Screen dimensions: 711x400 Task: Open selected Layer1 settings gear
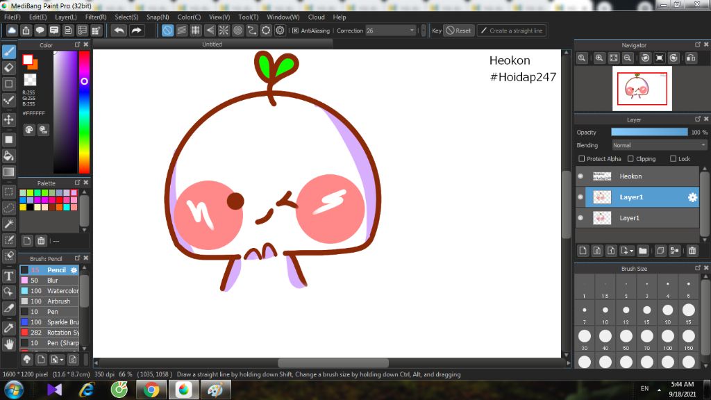pos(692,197)
